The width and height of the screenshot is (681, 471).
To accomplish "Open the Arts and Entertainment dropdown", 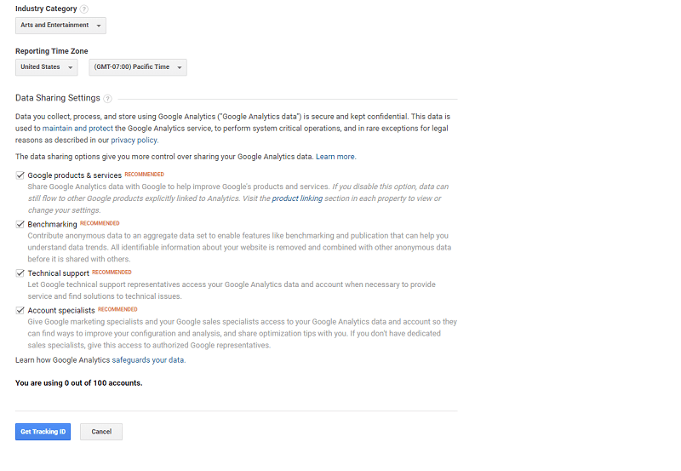I will pyautogui.click(x=60, y=26).
